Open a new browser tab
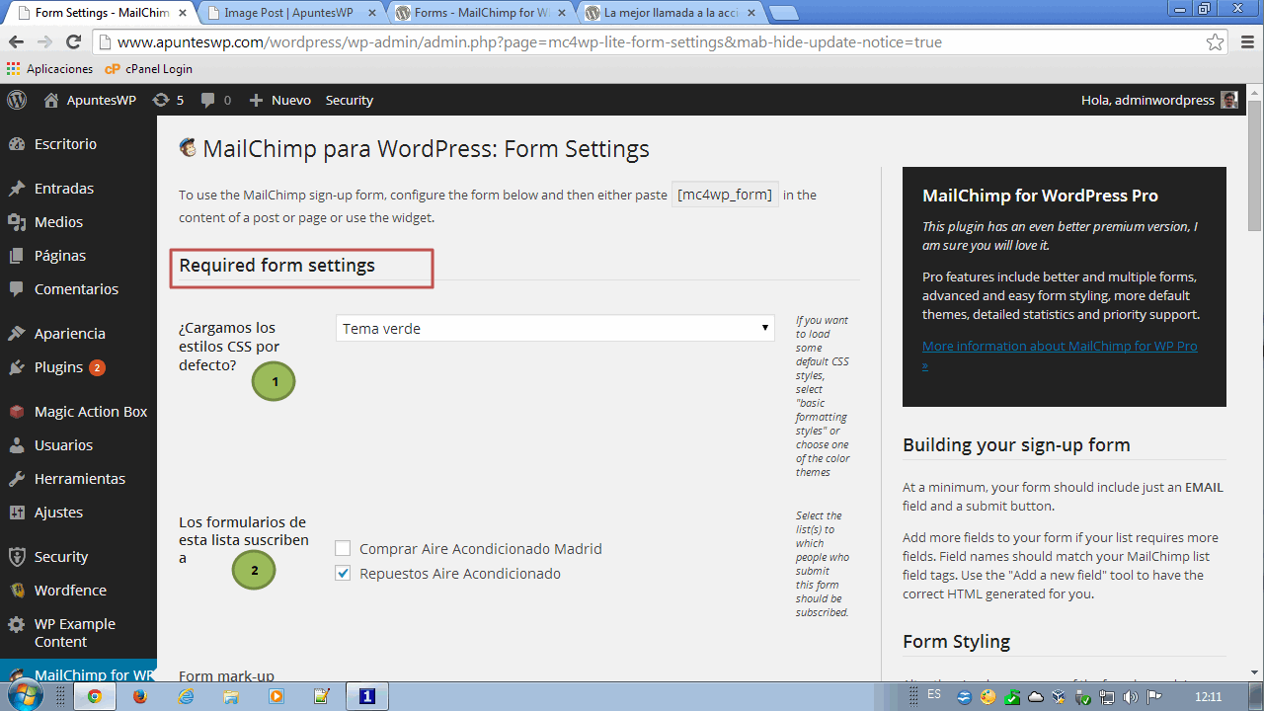 (x=784, y=13)
